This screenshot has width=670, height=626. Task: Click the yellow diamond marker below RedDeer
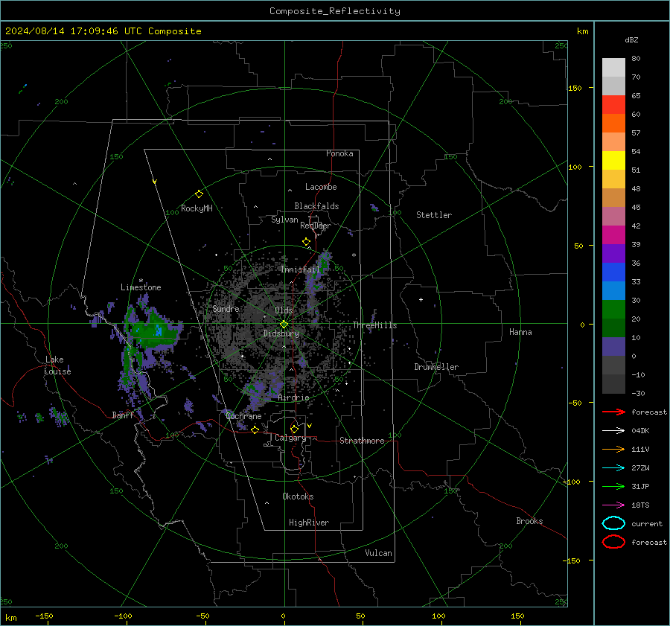pos(306,242)
